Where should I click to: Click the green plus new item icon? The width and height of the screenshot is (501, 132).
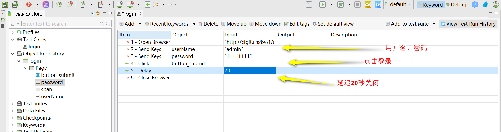(x=148, y=4)
